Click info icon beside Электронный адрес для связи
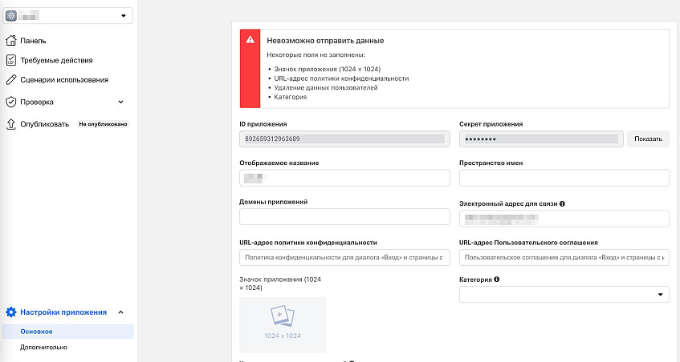This screenshot has height=362, width=680. 562,203
